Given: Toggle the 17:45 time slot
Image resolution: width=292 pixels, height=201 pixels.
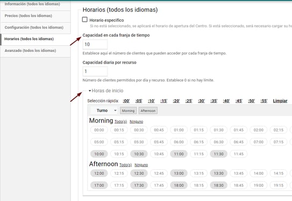Looking at the screenshot, I should point(159,185).
